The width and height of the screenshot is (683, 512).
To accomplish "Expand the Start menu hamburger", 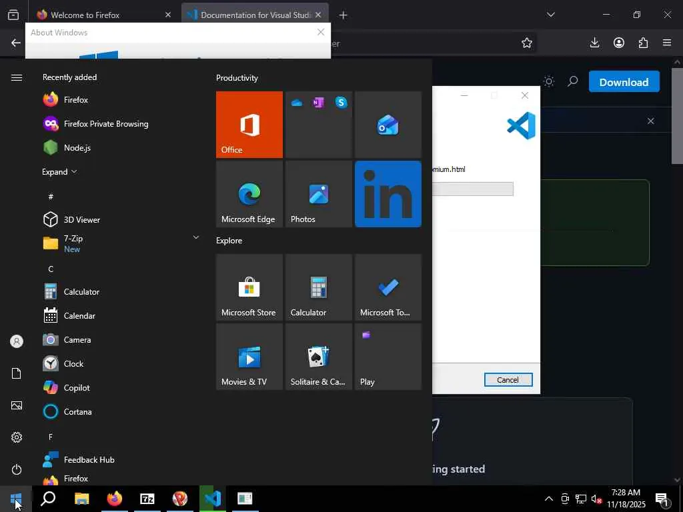I will point(17,77).
